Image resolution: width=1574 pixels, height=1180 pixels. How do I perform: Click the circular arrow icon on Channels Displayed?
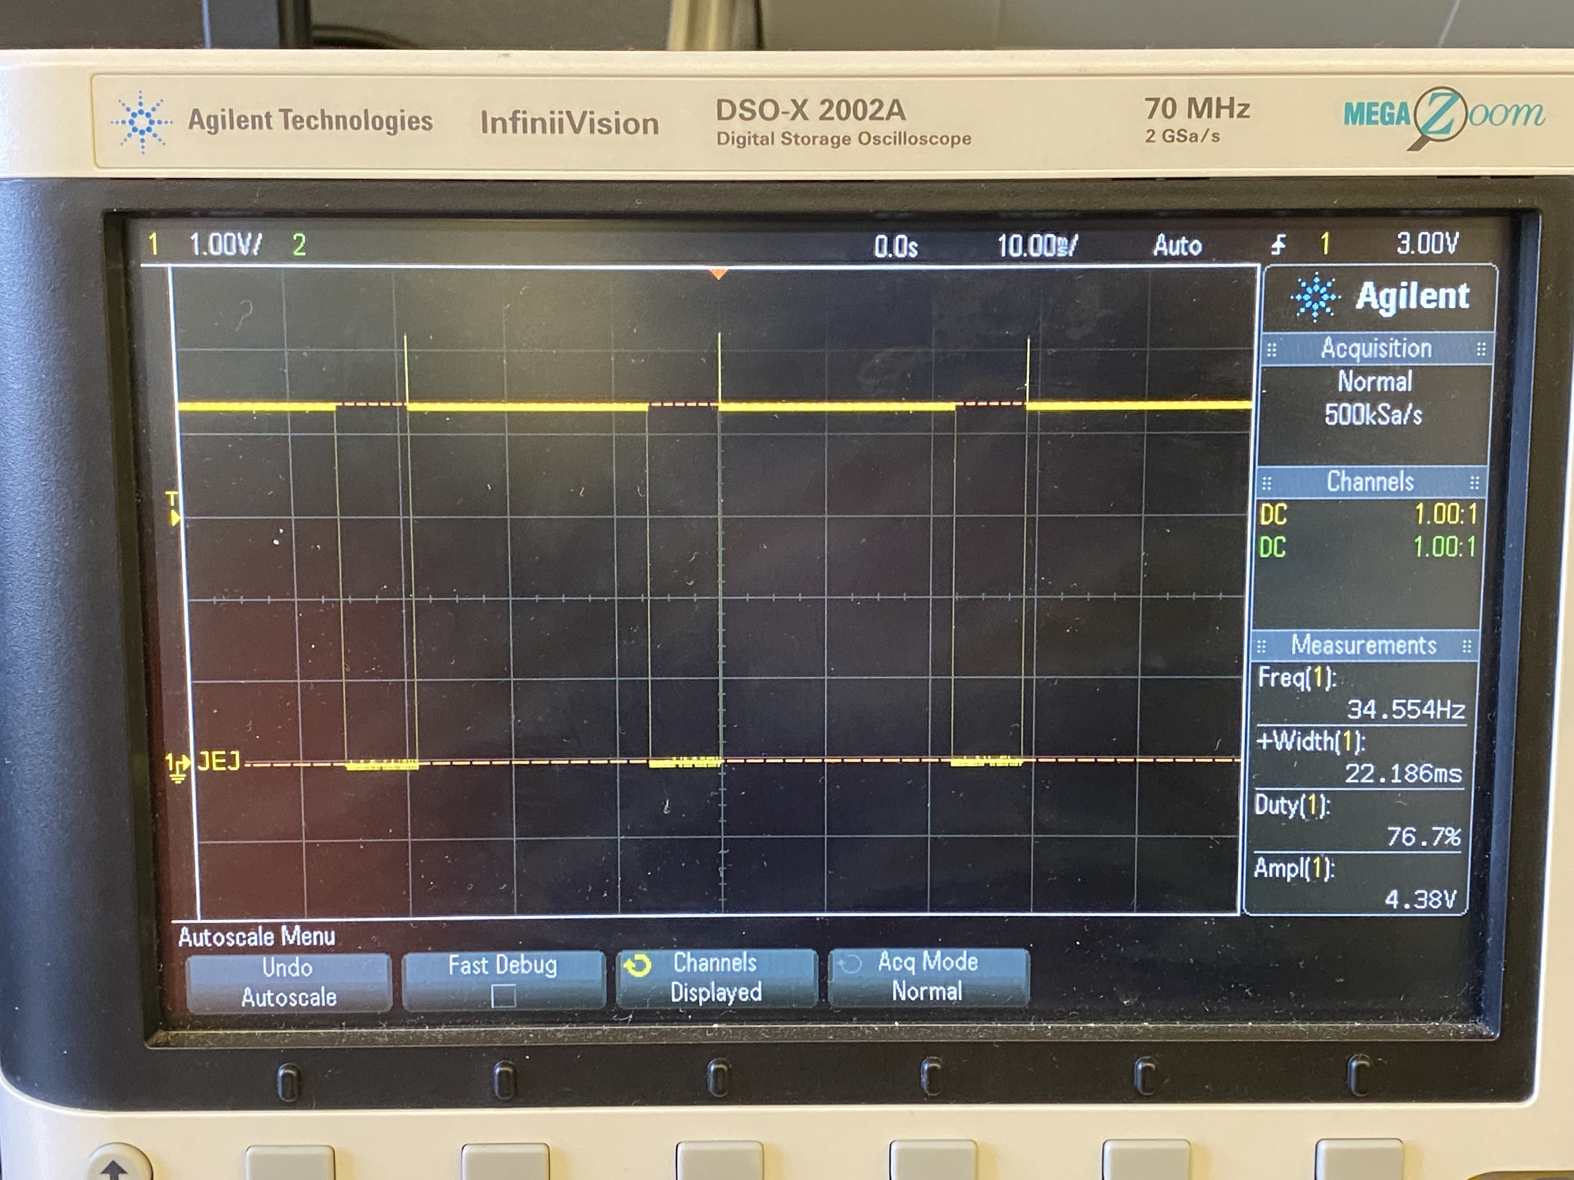(x=637, y=966)
